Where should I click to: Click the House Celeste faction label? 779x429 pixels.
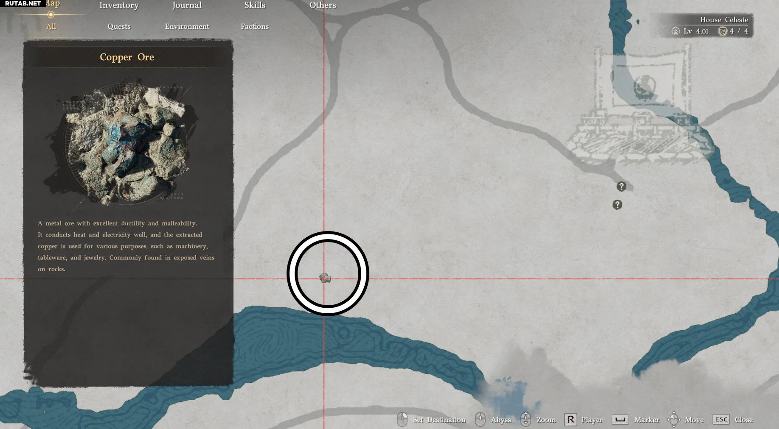[724, 19]
